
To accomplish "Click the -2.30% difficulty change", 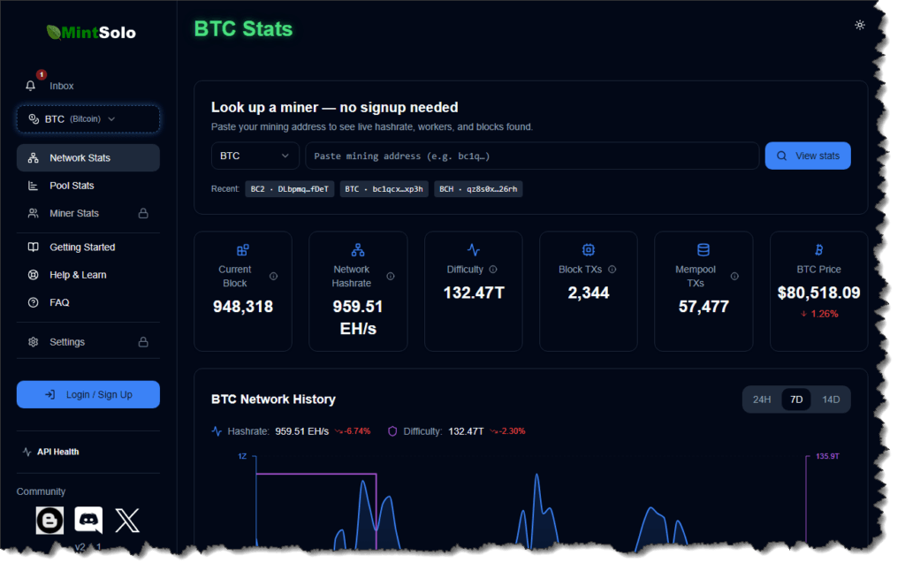I will click(507, 431).
